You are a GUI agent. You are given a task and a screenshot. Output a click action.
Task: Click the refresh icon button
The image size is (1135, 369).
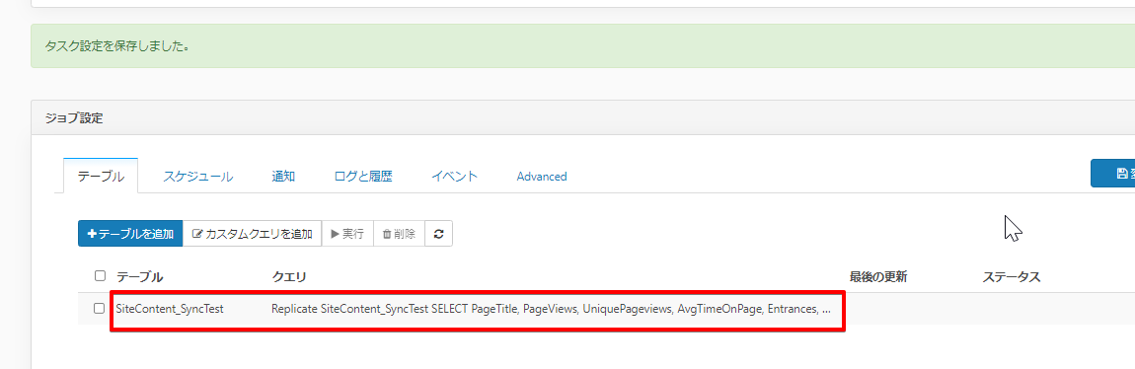pos(438,234)
